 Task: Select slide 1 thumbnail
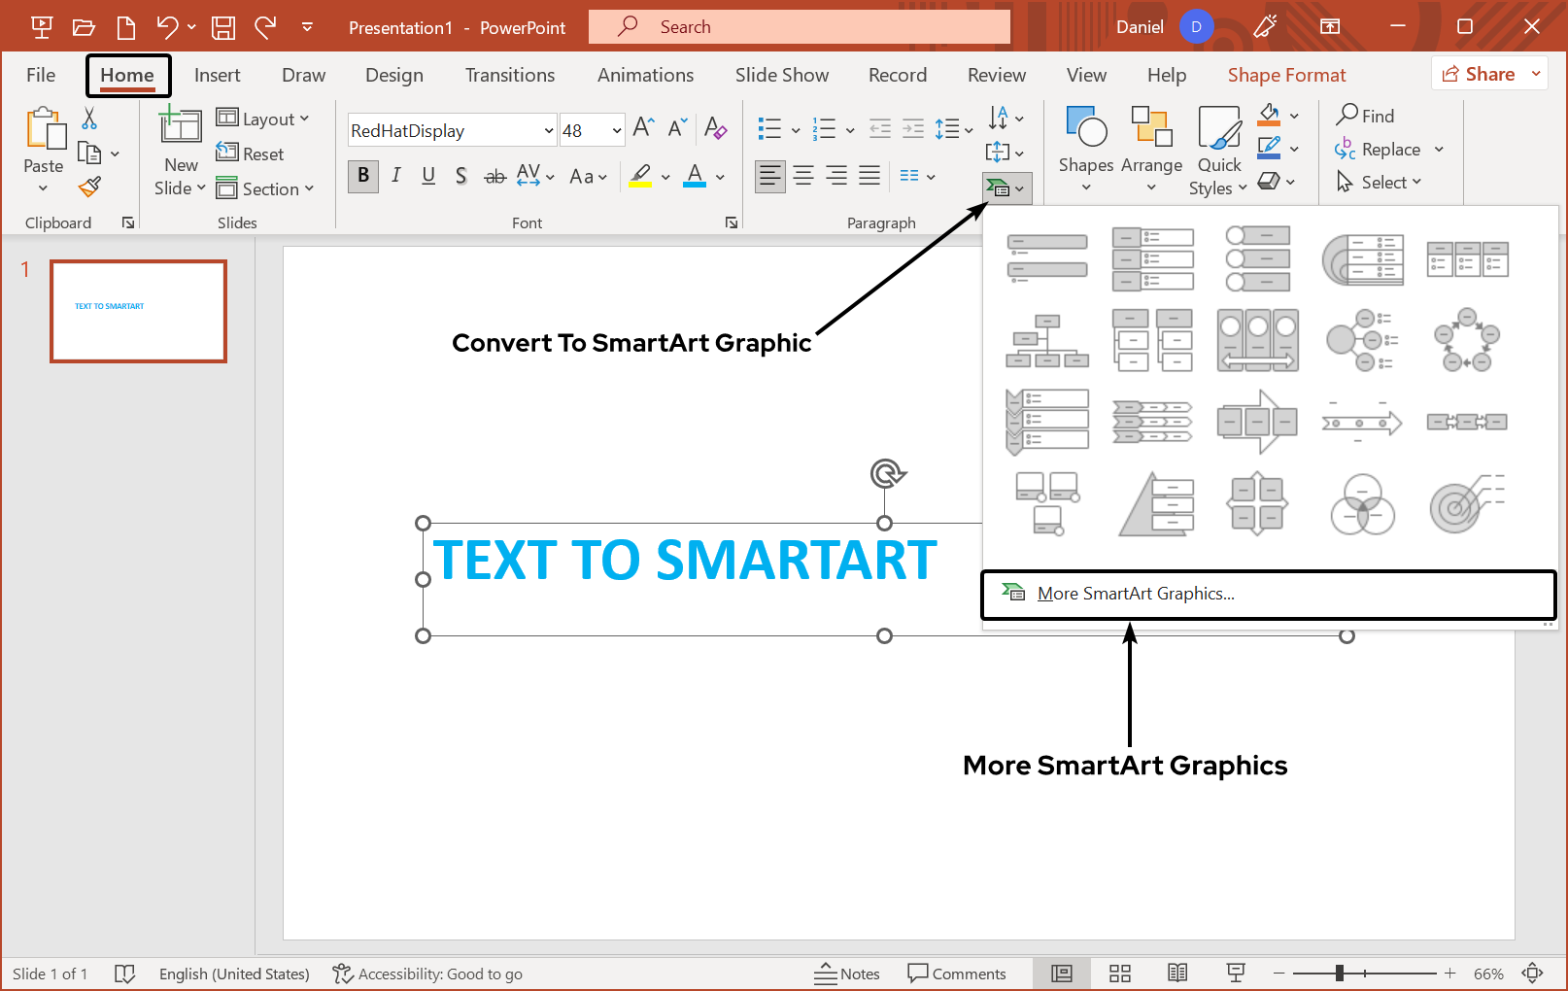[138, 311]
